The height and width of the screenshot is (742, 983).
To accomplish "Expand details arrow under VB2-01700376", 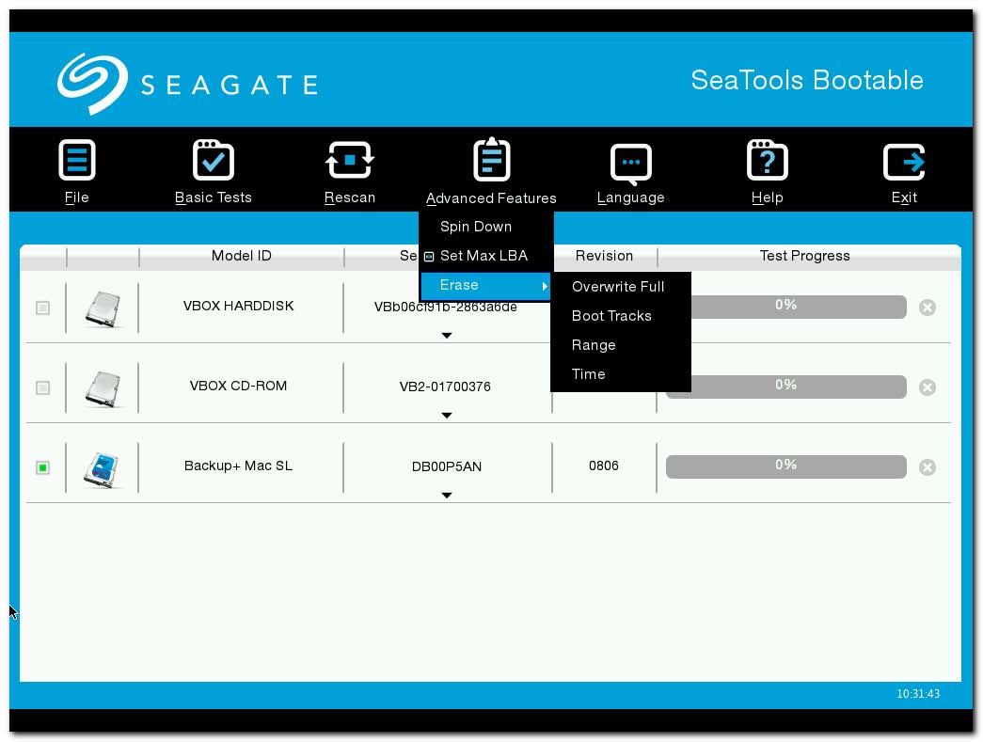I will click(x=447, y=415).
